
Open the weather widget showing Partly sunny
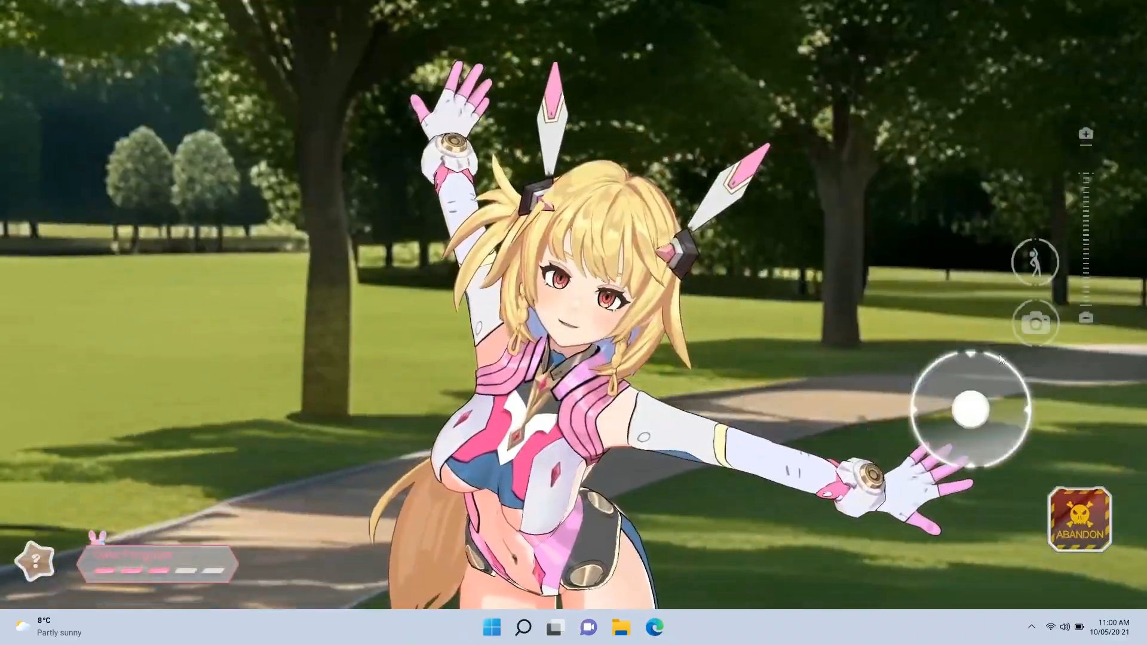(x=49, y=627)
